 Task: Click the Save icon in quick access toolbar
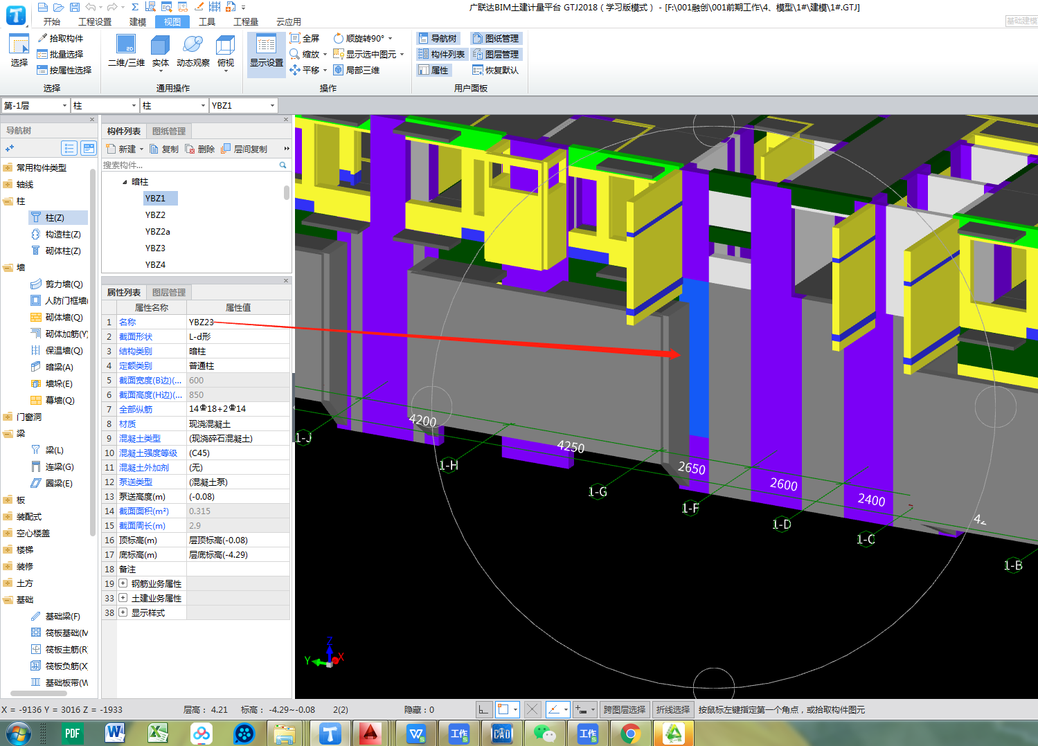(75, 7)
